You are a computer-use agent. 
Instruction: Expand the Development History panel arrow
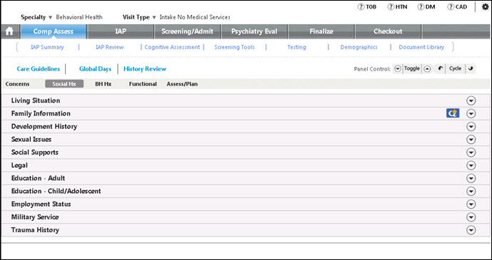pyautogui.click(x=471, y=126)
